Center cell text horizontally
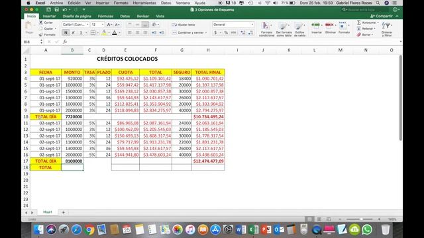This screenshot has width=424, height=238. [137, 32]
